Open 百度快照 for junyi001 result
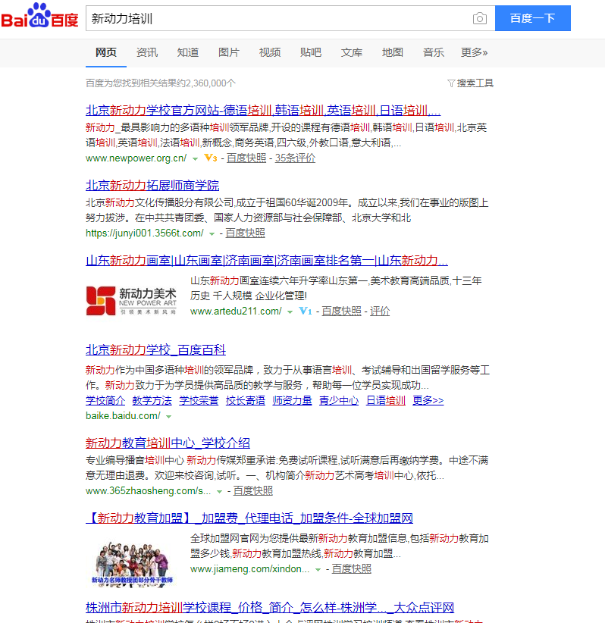 (x=245, y=233)
